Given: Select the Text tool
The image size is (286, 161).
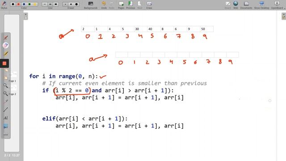Looking at the screenshot, I should pyautogui.click(x=6, y=118).
